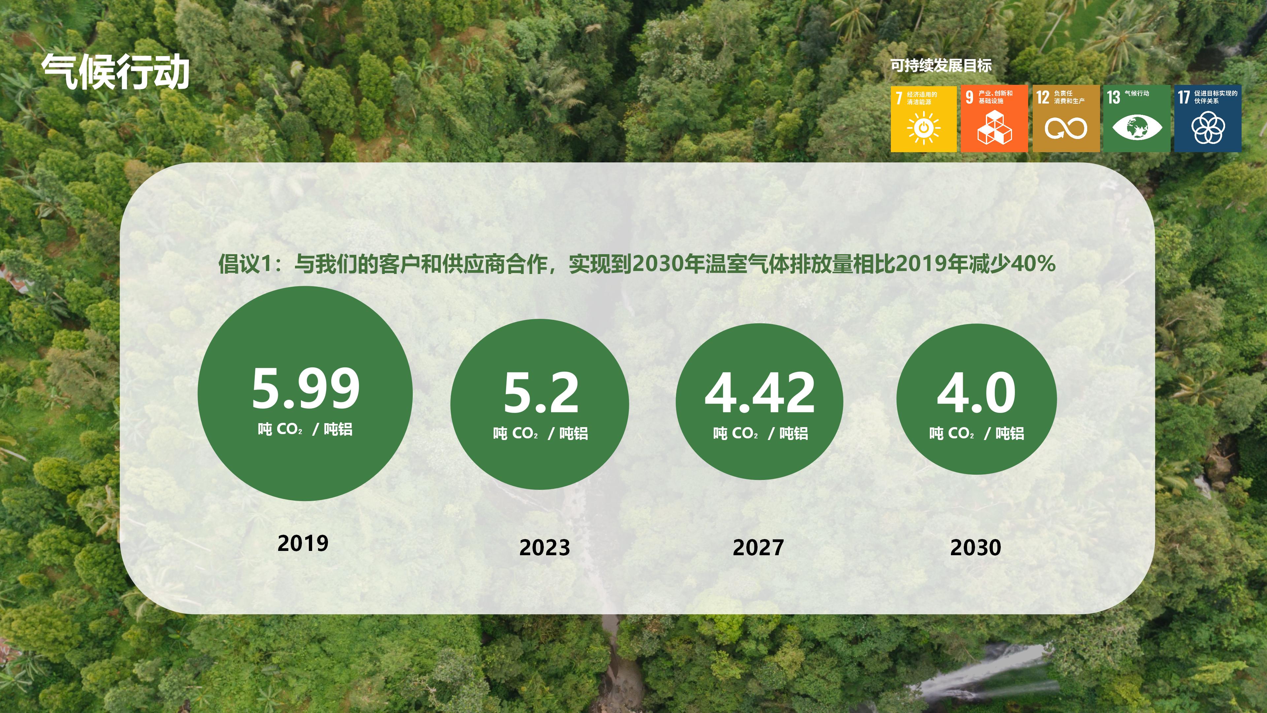Click the 2027 year label
Image resolution: width=1267 pixels, height=713 pixels.
pos(758,548)
